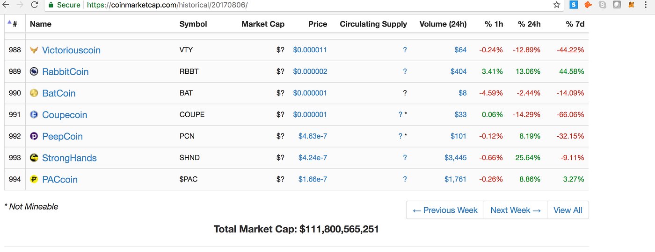Click the COUPE symbol cell
The width and height of the screenshot is (655, 252).
tap(192, 114)
